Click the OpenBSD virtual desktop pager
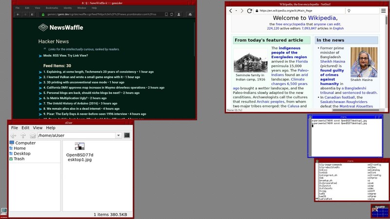Viewport: 390px width, 219px height. 380,212
